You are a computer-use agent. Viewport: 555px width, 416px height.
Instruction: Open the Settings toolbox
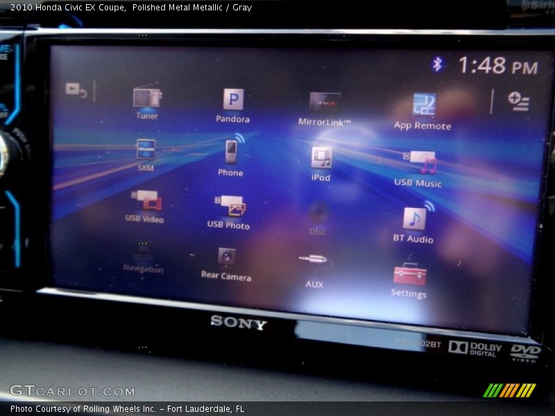coord(409,281)
